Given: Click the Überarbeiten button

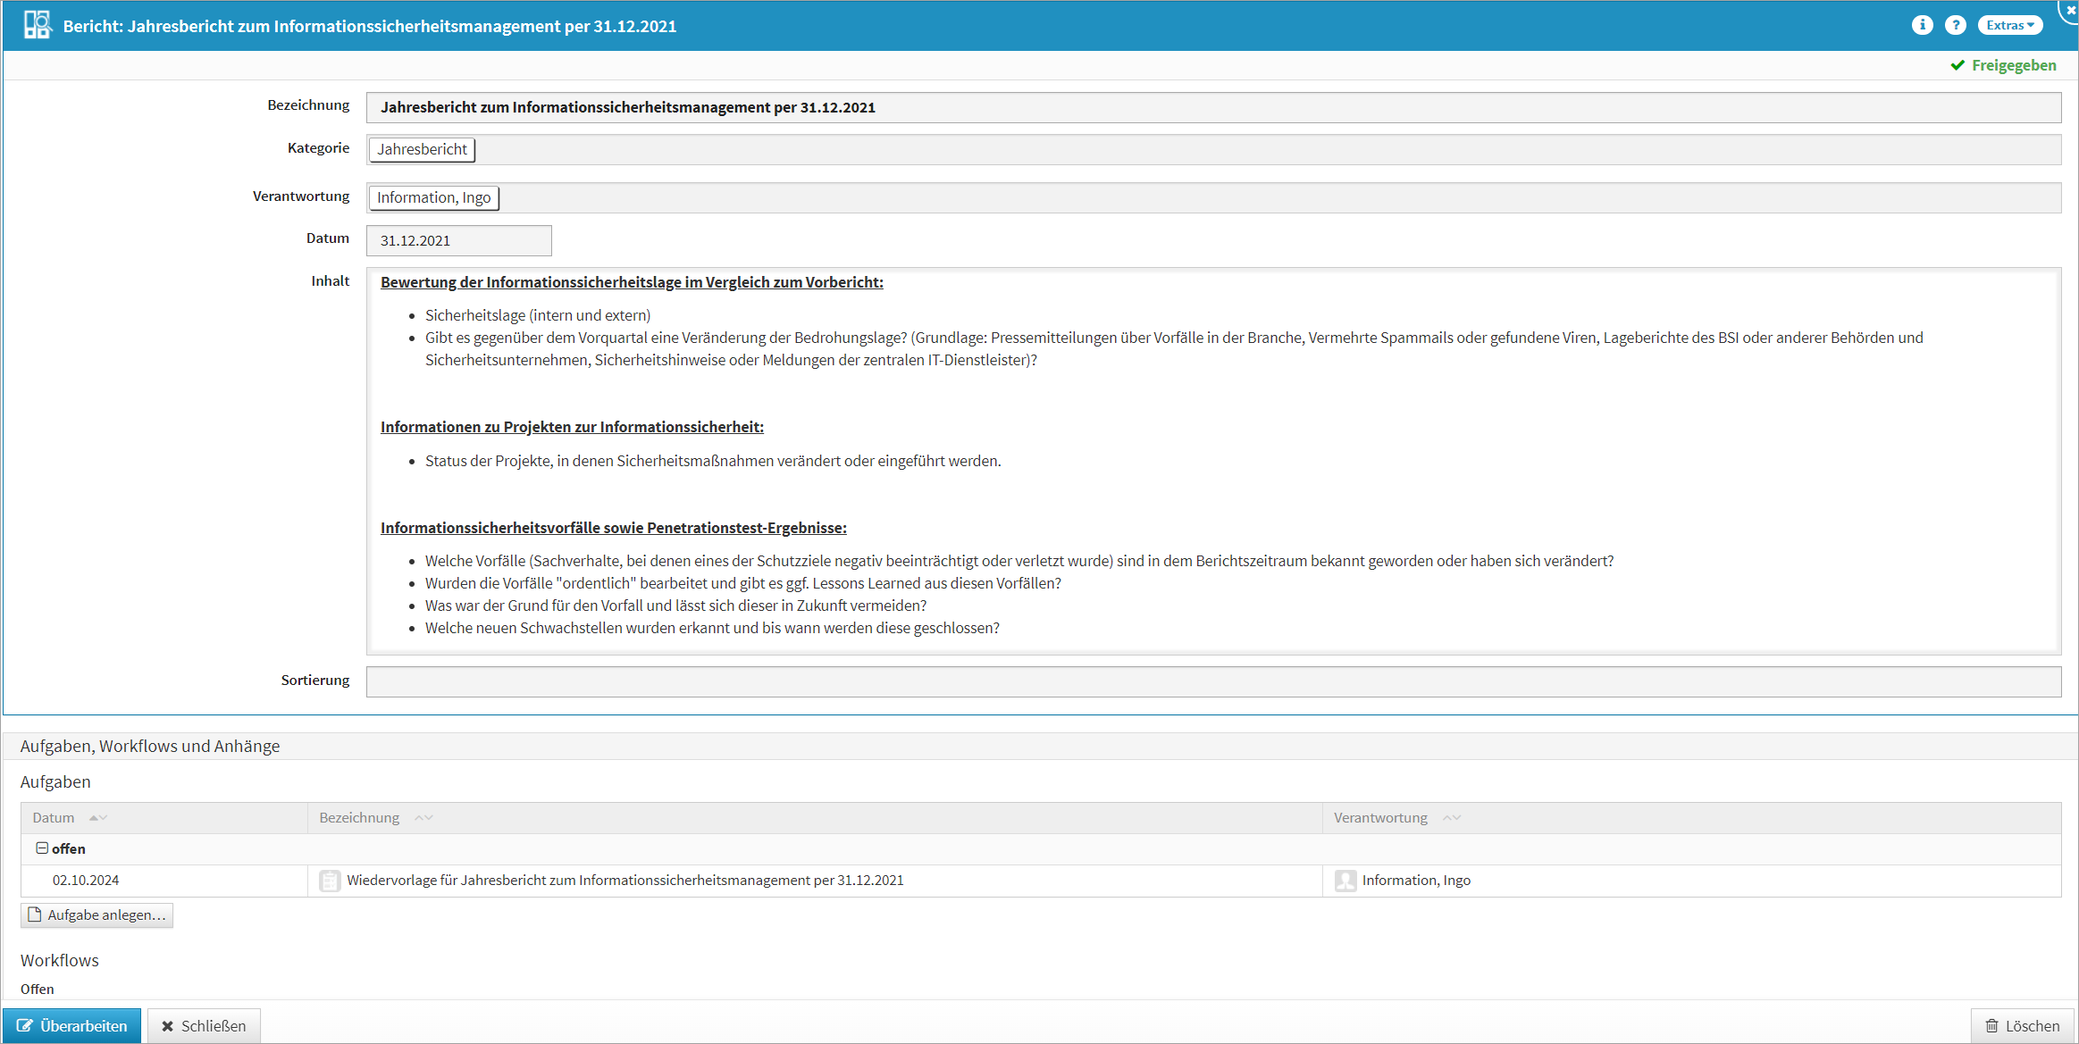Looking at the screenshot, I should pos(72,1025).
